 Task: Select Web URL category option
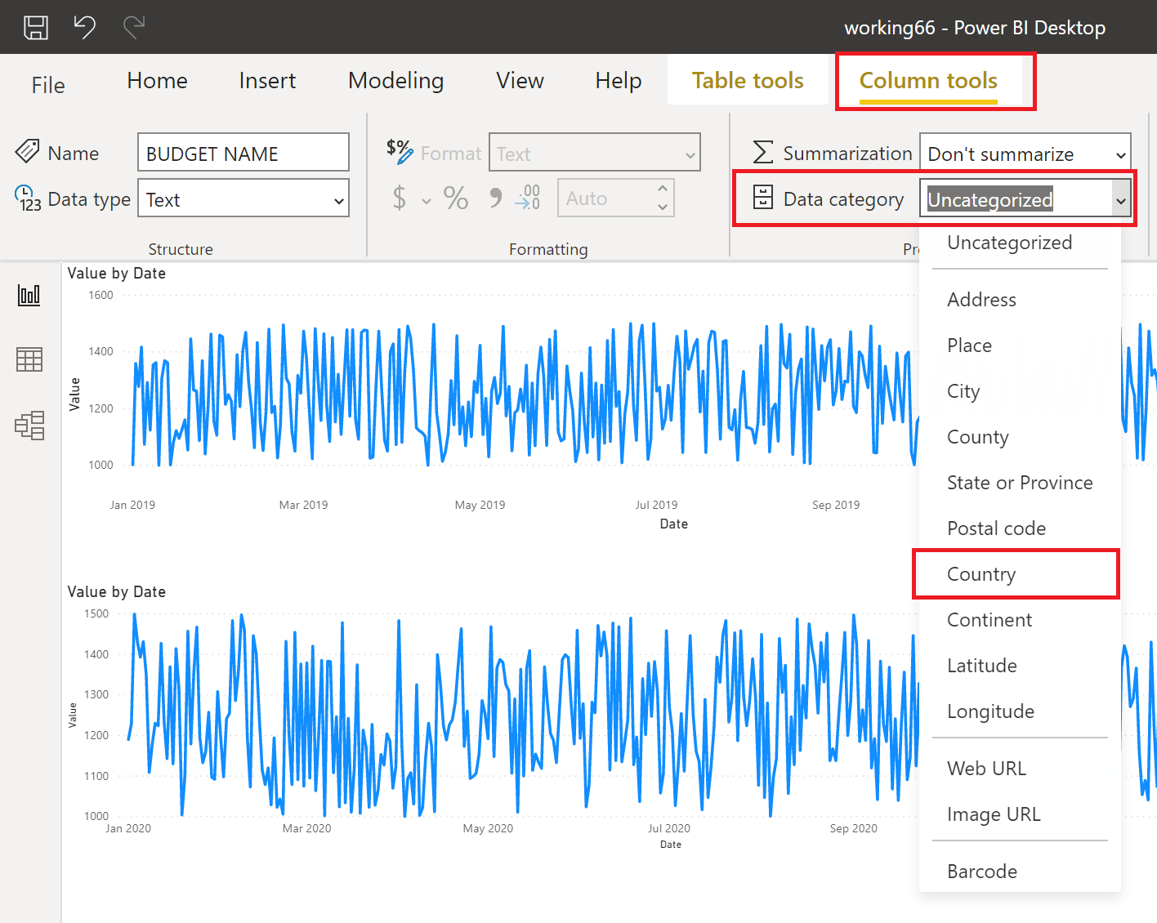(1020, 769)
